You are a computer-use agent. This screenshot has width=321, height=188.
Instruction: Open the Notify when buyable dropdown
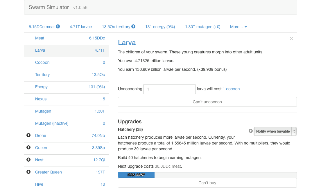[275, 131]
